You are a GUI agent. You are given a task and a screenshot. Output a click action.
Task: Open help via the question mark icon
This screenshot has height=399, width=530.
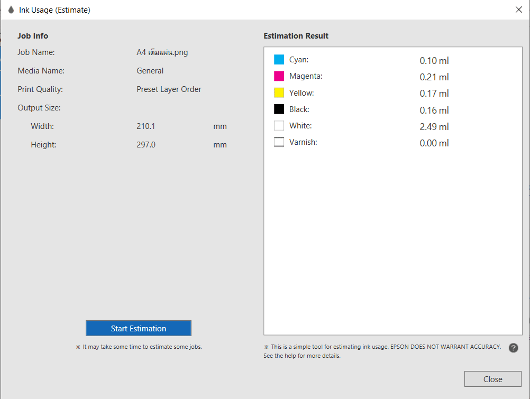click(x=513, y=348)
